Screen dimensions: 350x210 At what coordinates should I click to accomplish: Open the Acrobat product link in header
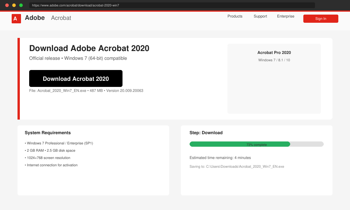click(x=61, y=18)
